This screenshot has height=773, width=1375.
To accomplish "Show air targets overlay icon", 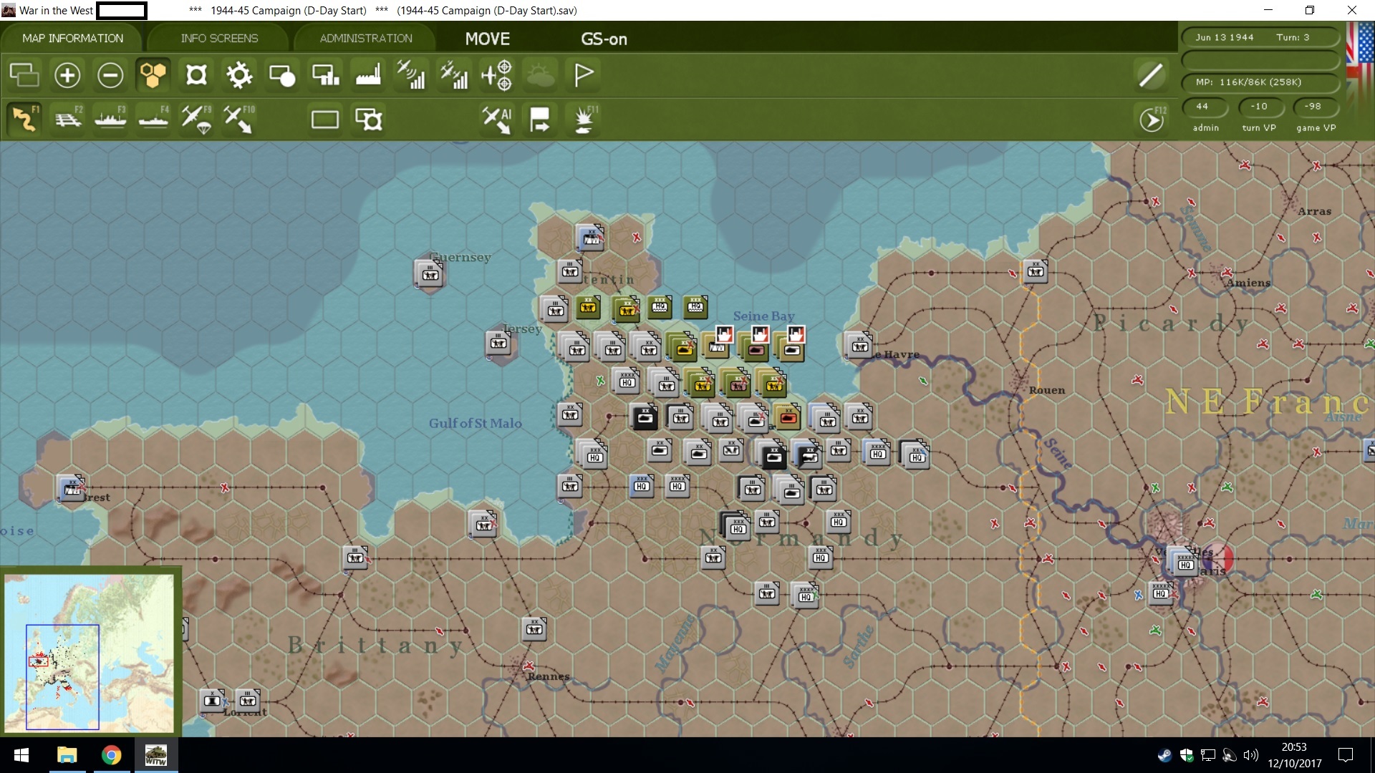I will pyautogui.click(x=497, y=74).
